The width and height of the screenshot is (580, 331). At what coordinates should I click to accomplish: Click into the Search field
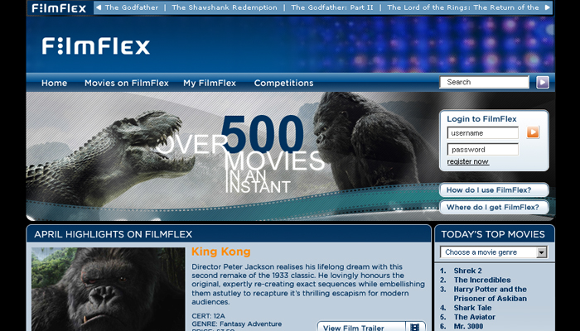click(484, 82)
